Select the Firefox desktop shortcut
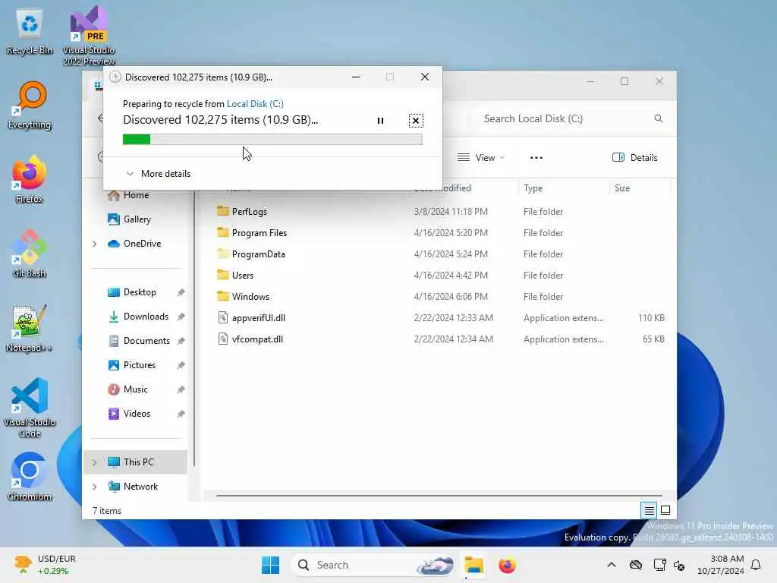Screen dimensions: 777x583 click(x=30, y=179)
